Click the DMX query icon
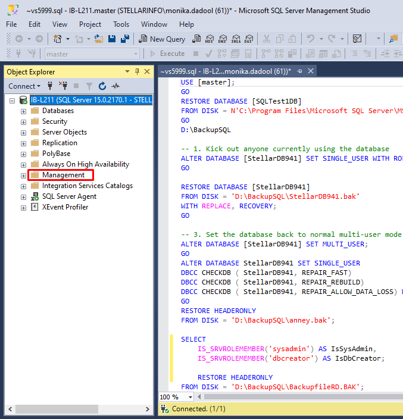403x419 pixels. (223, 39)
